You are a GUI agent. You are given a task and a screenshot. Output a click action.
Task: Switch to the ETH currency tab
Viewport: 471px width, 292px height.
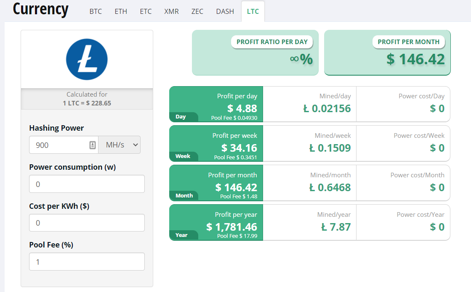click(x=121, y=11)
